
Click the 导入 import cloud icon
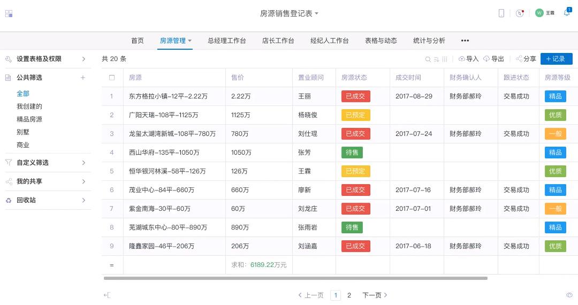(x=461, y=58)
